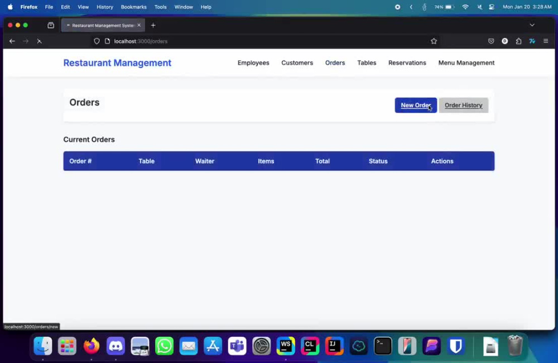Stop page loading with X icon

click(x=39, y=41)
